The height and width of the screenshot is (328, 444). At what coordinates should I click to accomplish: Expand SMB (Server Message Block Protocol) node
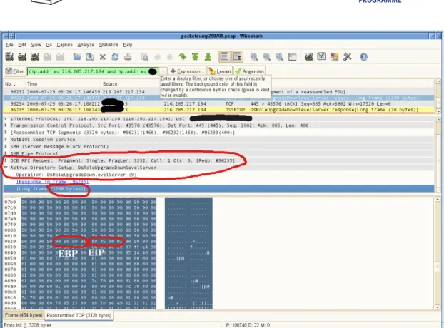(6, 146)
